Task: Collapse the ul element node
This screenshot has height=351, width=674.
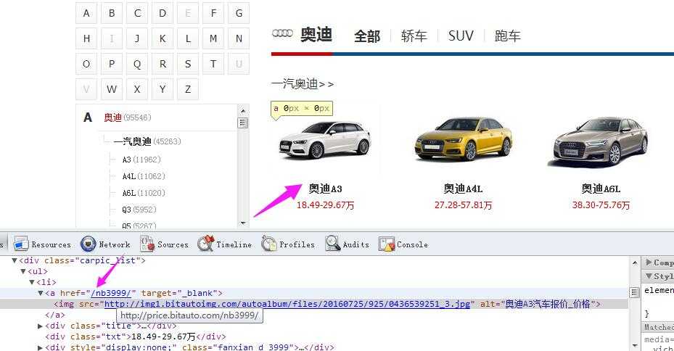Action: point(23,271)
